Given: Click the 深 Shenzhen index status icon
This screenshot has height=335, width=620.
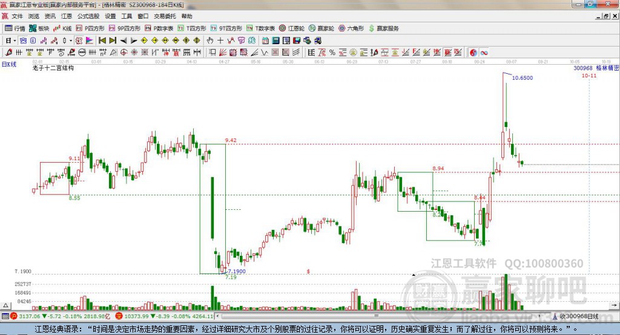Looking at the screenshot, I should [x=119, y=316].
